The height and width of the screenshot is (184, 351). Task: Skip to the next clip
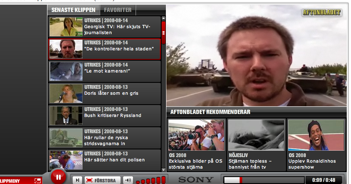click(77, 180)
